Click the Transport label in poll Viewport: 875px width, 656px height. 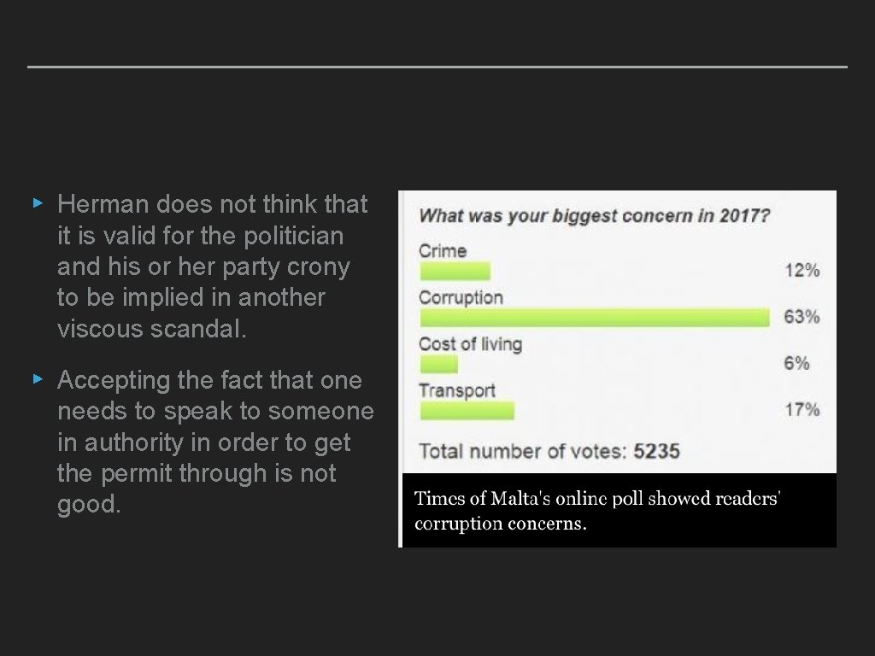pos(456,390)
